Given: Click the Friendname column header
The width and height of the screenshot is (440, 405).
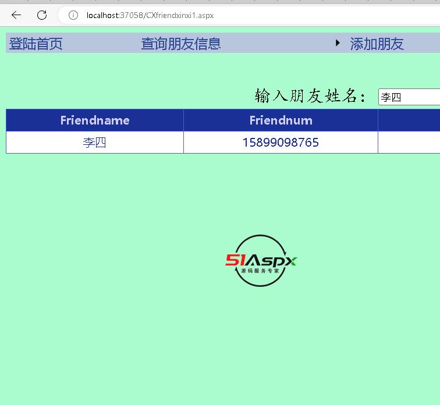Looking at the screenshot, I should [x=95, y=120].
